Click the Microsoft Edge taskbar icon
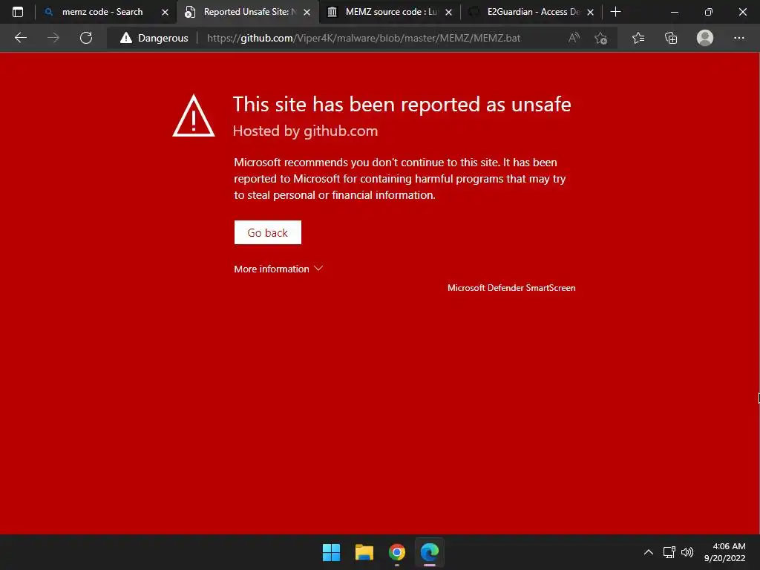 click(x=430, y=552)
